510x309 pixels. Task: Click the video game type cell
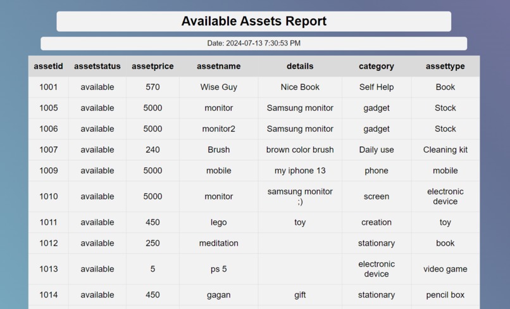pos(445,269)
